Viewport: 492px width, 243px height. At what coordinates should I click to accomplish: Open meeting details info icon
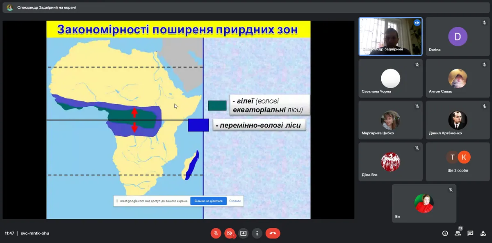[x=445, y=233]
